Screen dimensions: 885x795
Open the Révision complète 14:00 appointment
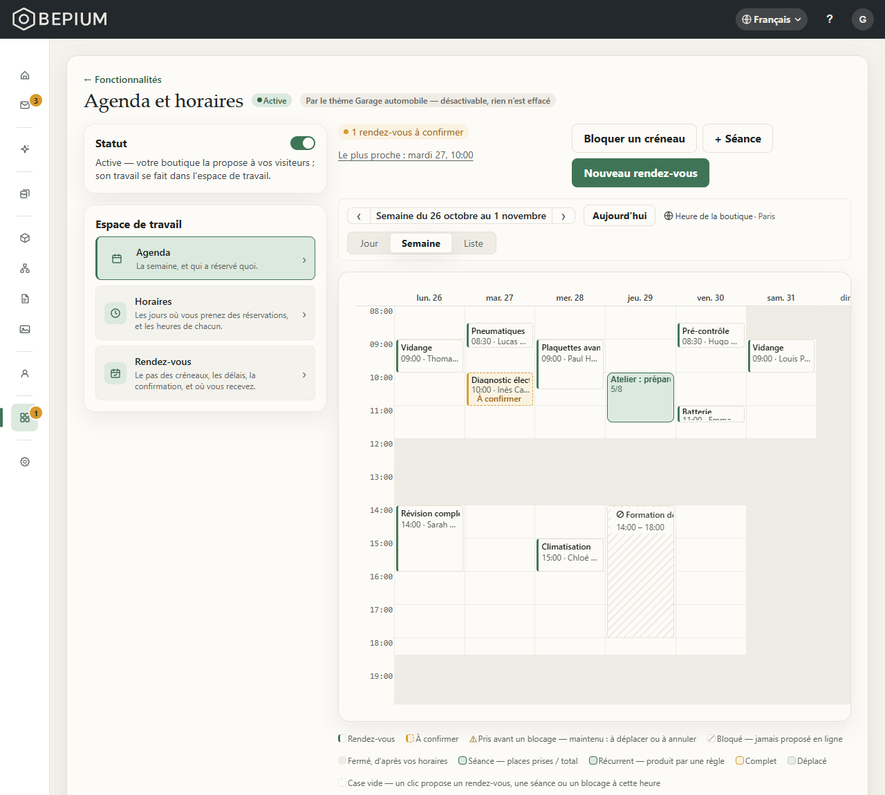429,539
